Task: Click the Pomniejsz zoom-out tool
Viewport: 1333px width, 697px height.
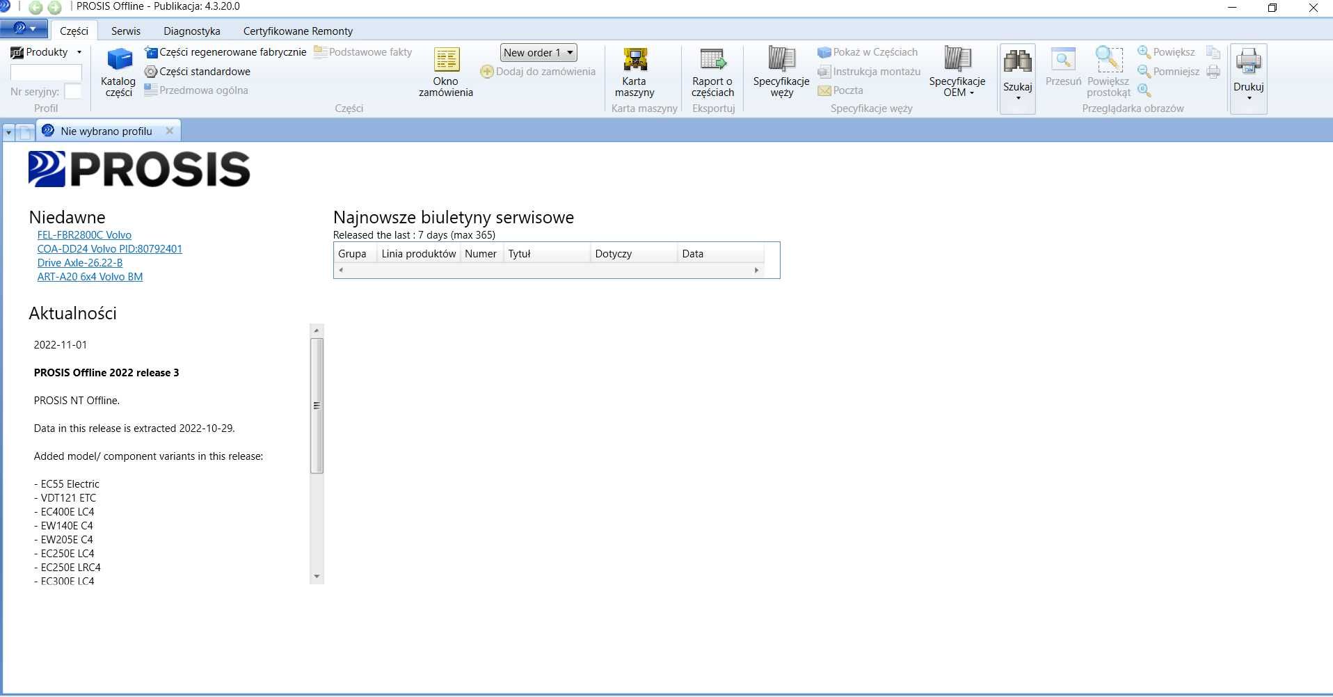Action: pyautogui.click(x=1168, y=72)
